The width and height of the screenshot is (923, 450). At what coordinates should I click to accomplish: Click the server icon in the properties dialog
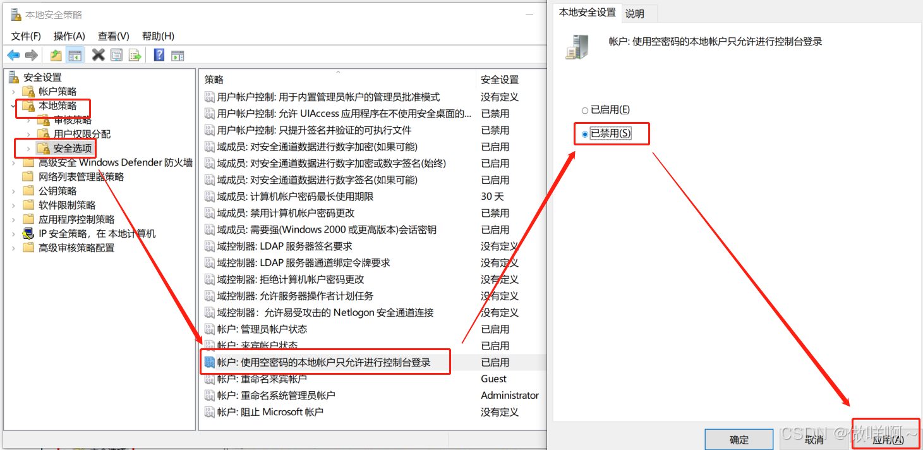coord(577,47)
